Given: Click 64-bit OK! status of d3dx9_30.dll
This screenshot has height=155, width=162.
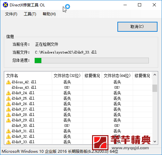Looking at the screenshot, I should coord(117,126).
